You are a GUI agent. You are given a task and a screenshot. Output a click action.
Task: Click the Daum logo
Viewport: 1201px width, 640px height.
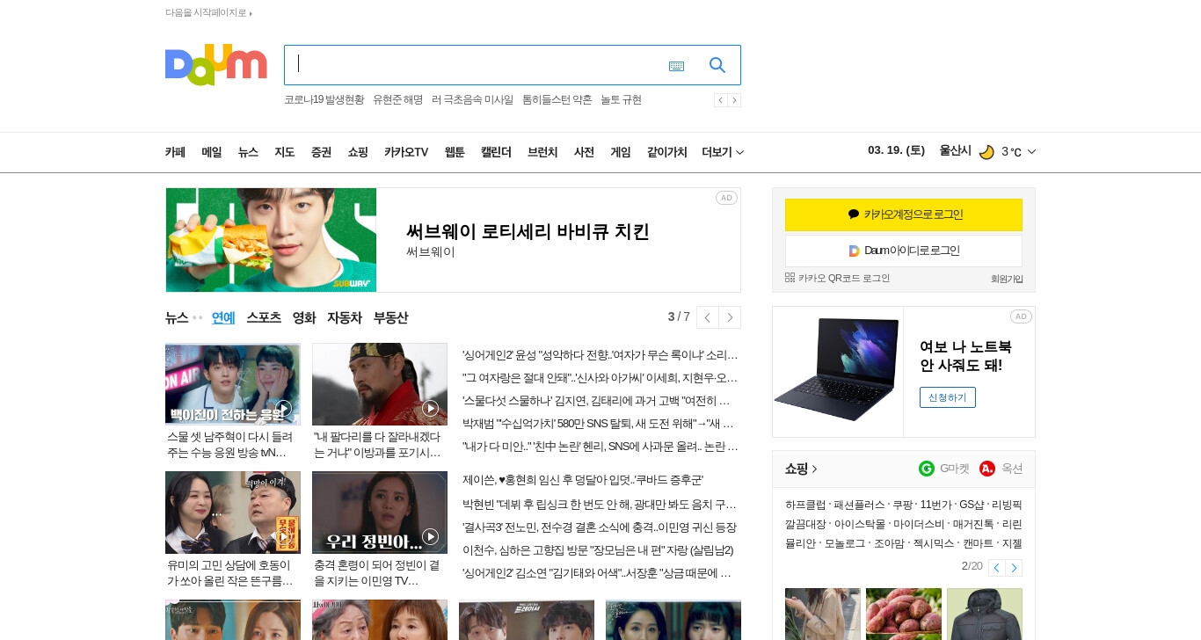[x=215, y=65]
